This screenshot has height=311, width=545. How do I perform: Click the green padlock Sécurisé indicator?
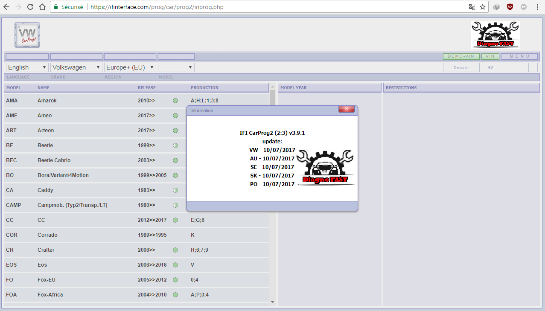(68, 7)
